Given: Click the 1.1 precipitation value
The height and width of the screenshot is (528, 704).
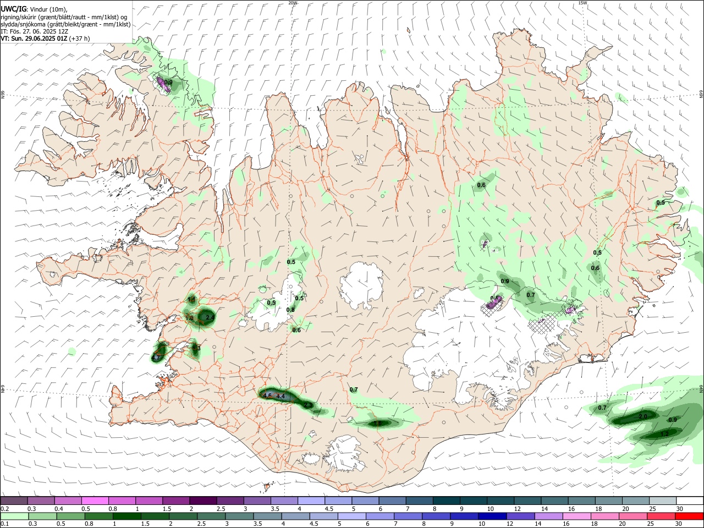Looking at the screenshot, I should (x=191, y=300).
